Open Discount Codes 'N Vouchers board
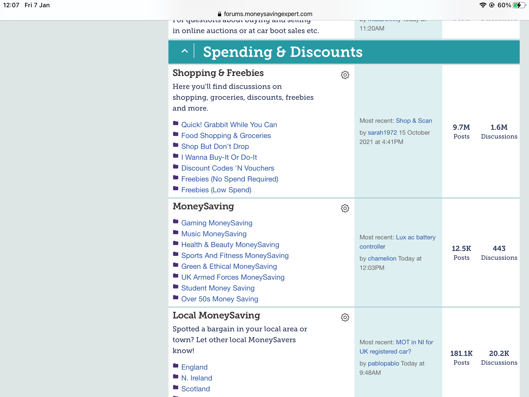 [x=228, y=168]
